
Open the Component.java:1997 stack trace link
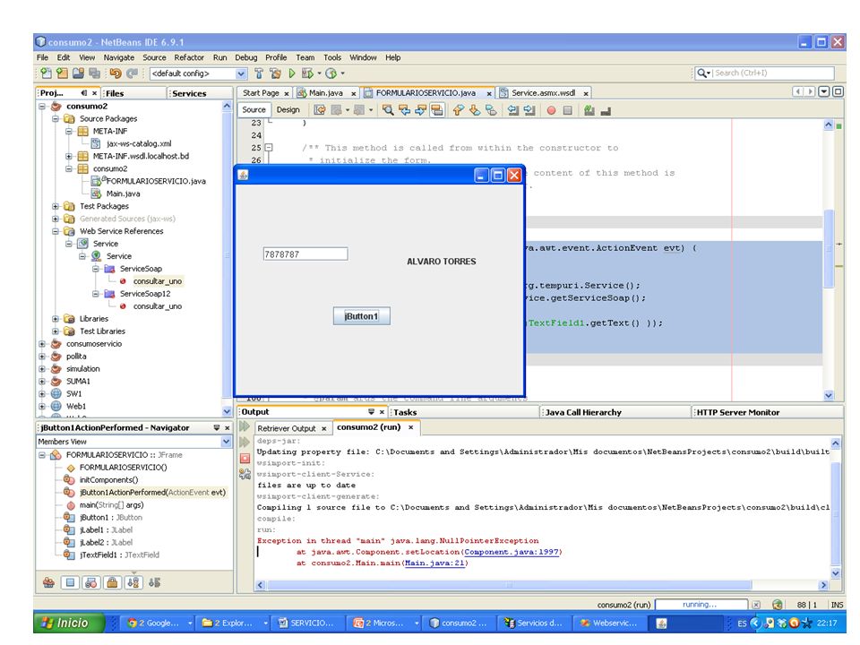point(512,552)
